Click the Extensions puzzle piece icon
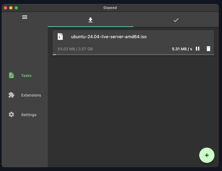This screenshot has width=222, height=171. [11, 95]
